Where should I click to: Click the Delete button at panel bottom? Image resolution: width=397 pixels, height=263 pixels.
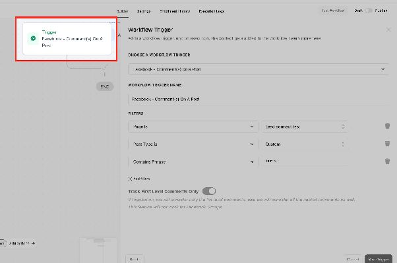tap(135, 259)
